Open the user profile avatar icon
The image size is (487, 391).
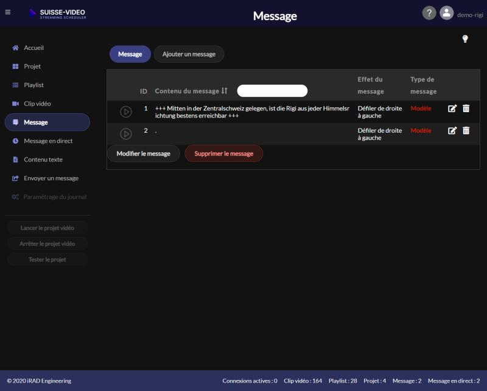(446, 13)
